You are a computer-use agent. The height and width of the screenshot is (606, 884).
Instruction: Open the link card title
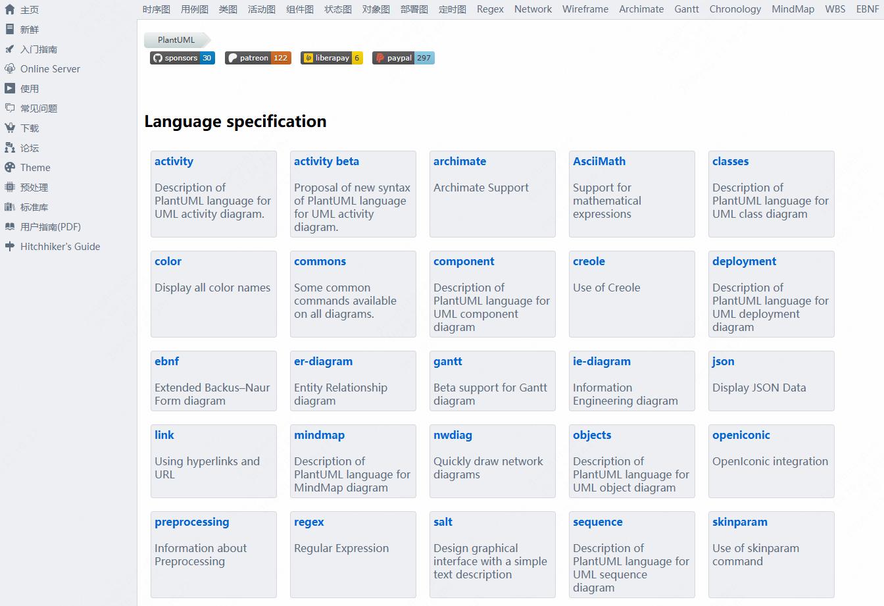(x=164, y=435)
